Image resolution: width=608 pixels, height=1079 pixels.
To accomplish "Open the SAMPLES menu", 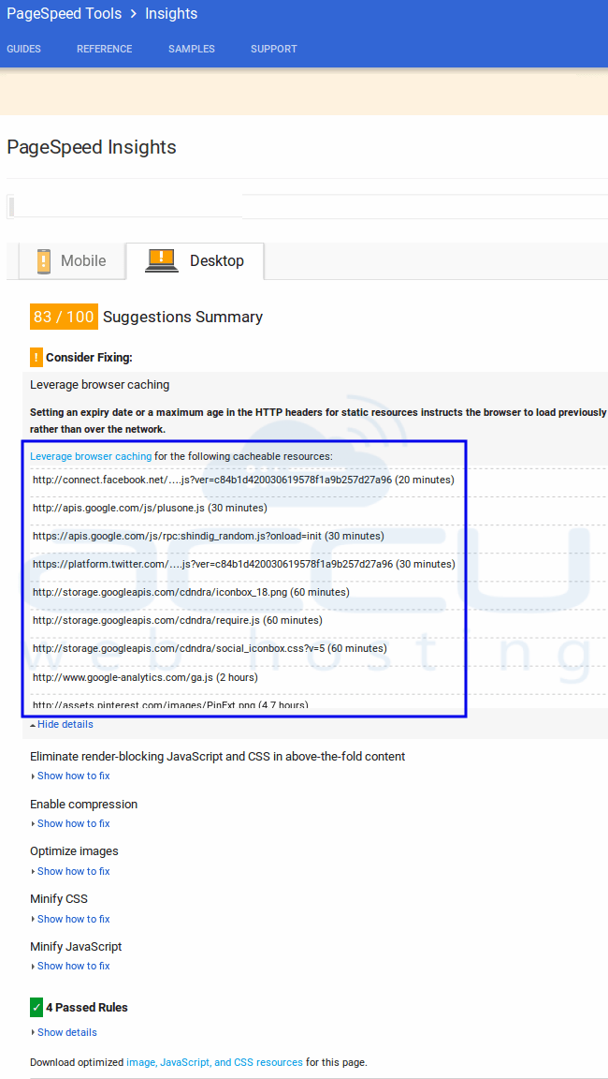I will point(192,49).
